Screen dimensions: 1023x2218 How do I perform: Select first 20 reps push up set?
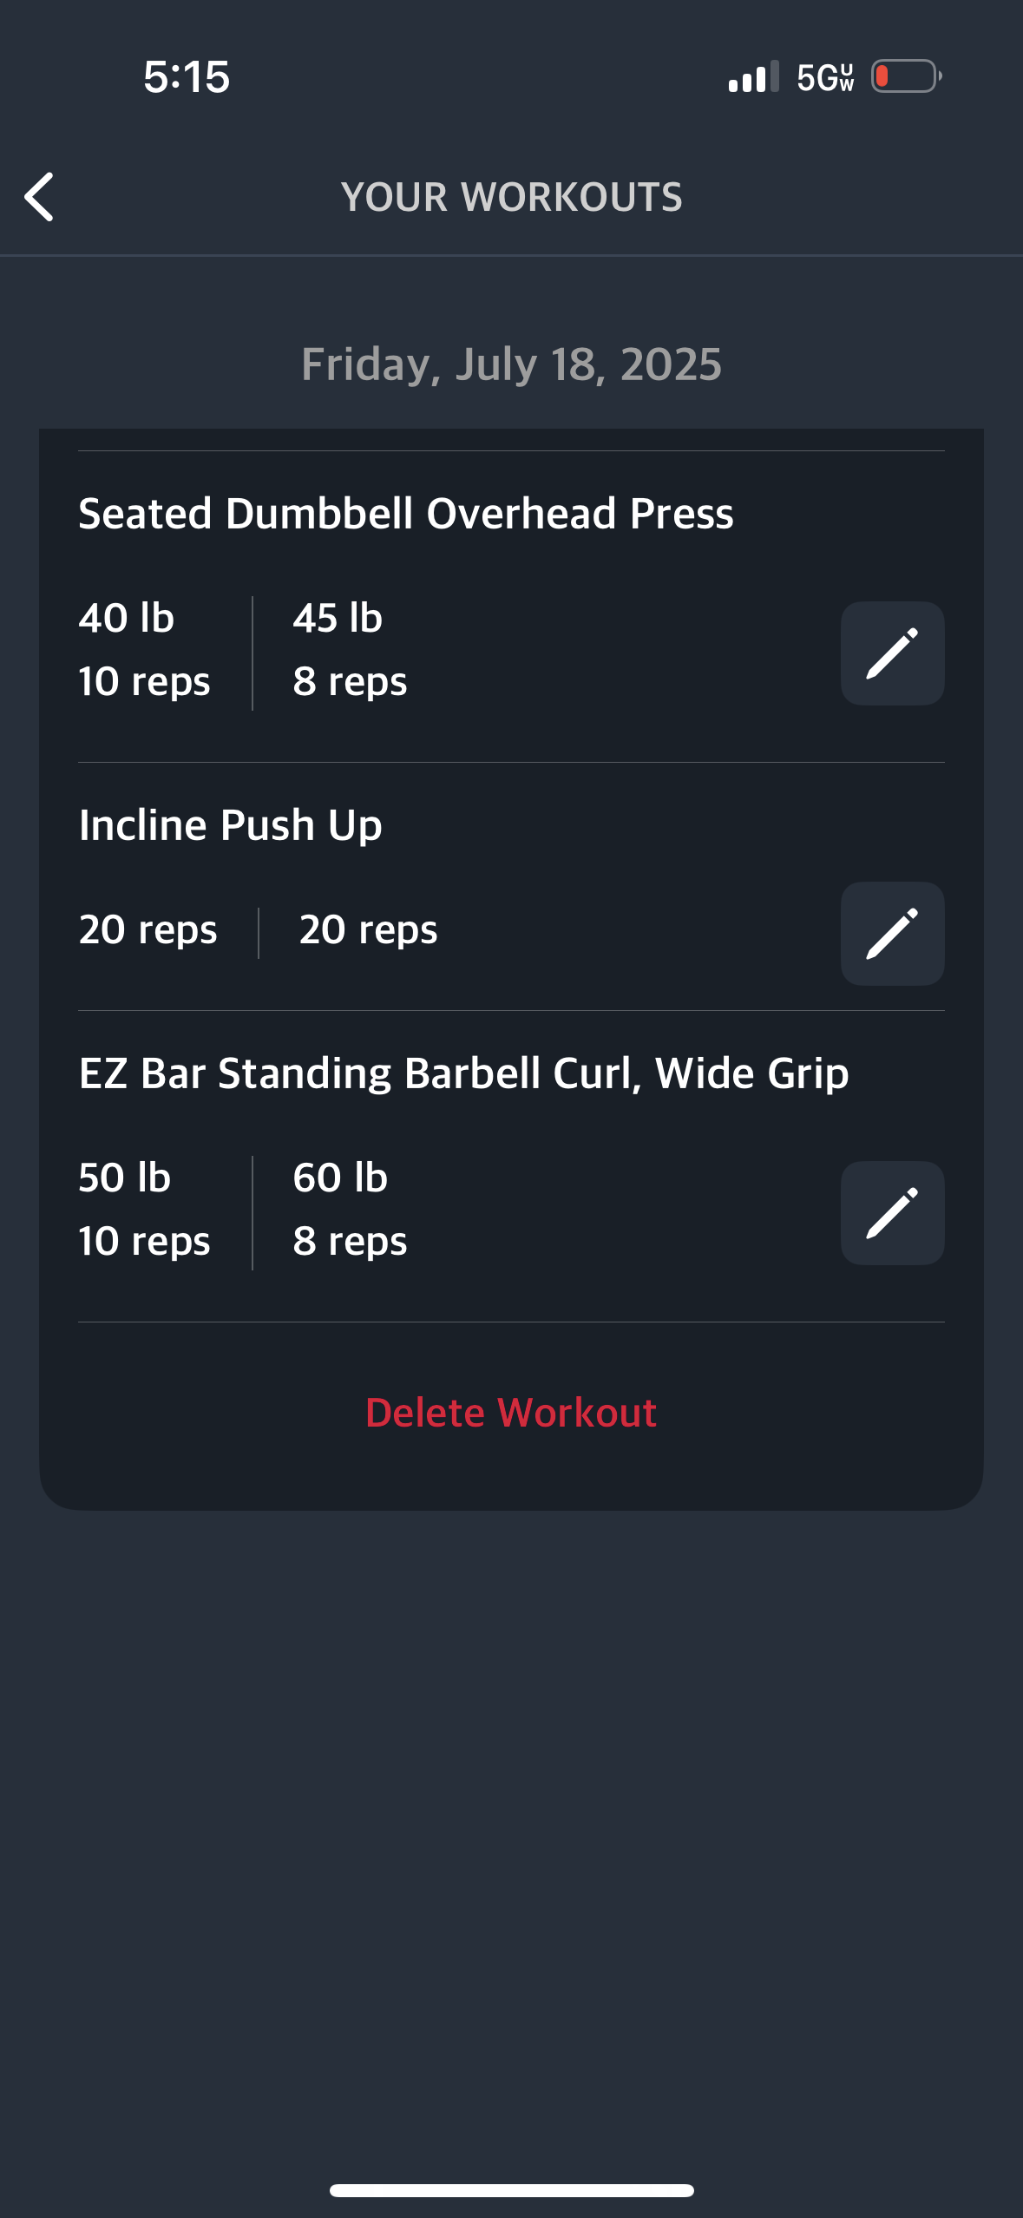pyautogui.click(x=148, y=929)
